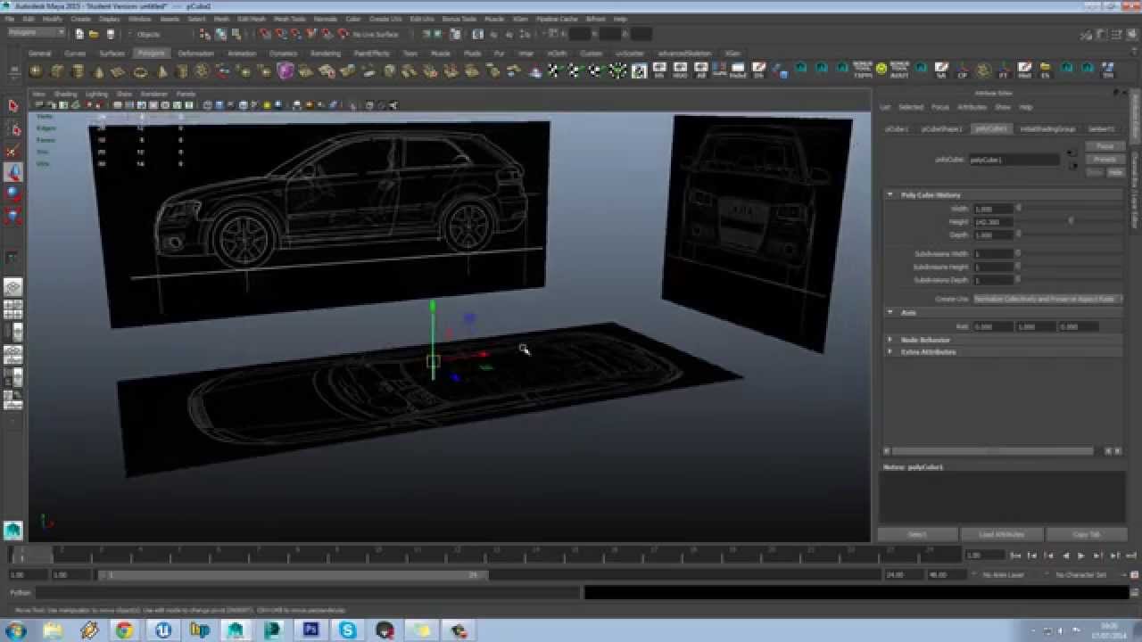
Task: Click the highlighted purple shelf icon
Action: tap(285, 70)
